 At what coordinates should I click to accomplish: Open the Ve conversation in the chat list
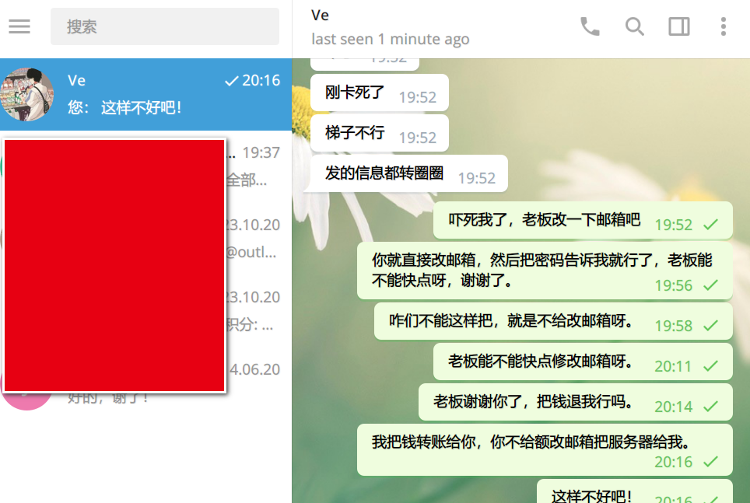pyautogui.click(x=146, y=94)
